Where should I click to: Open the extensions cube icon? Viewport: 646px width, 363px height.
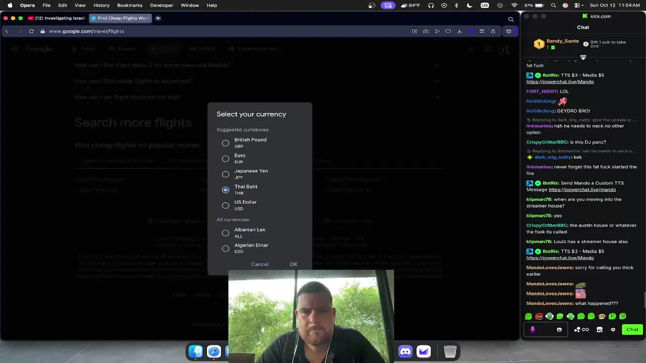tap(509, 31)
